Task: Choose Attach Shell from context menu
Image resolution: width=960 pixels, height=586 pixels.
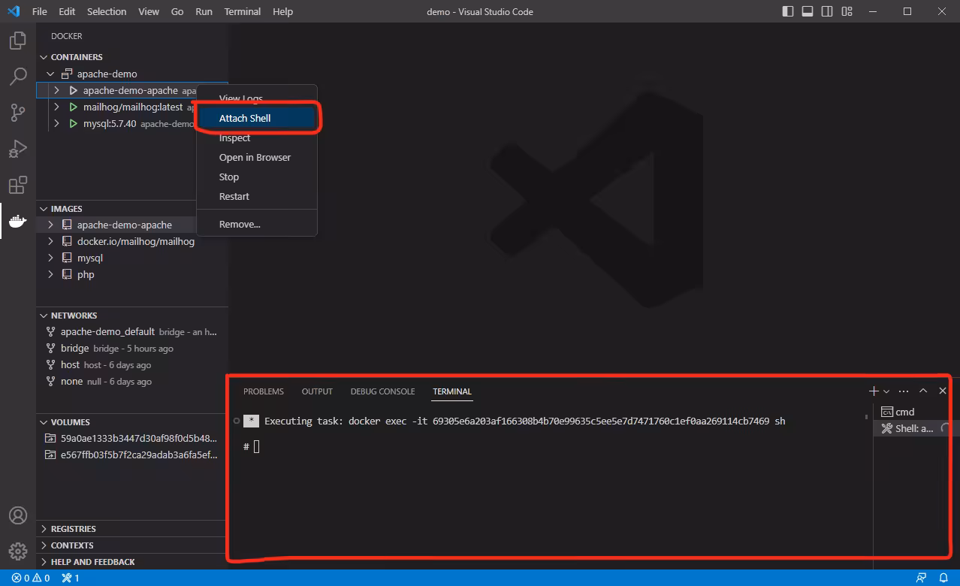Action: (257, 118)
